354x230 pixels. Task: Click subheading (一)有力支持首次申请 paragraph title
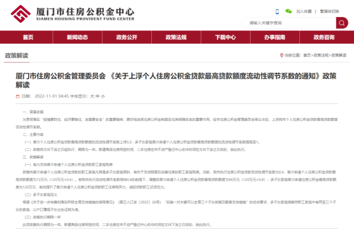coord(68,164)
